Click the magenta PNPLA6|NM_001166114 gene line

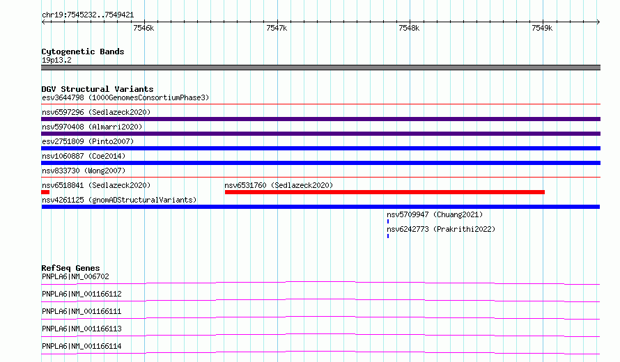tap(320, 352)
